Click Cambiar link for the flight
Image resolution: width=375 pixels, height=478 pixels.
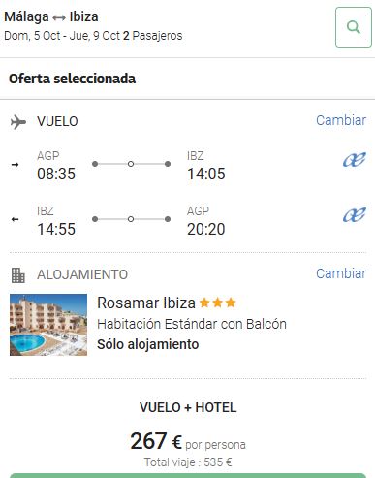[x=341, y=120]
